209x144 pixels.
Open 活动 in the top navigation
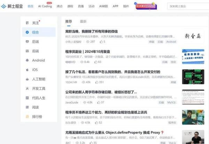click(x=91, y=6)
